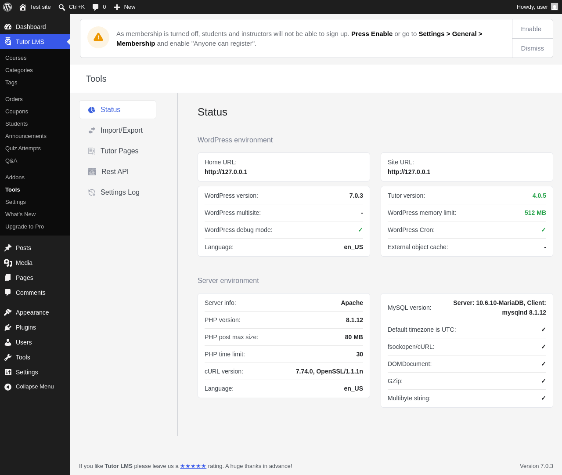The height and width of the screenshot is (475, 562).
Task: Open the Q&A submenu item
Action: click(x=11, y=161)
